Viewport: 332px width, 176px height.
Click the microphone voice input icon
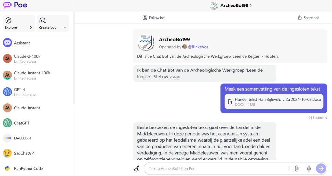click(x=309, y=168)
